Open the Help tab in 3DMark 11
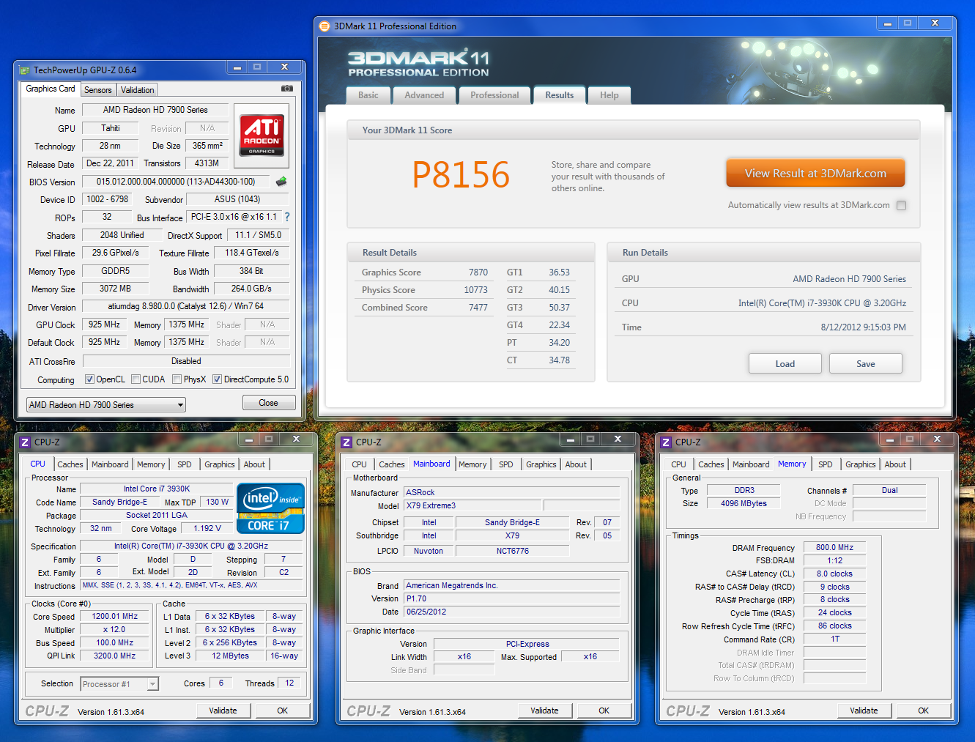 click(609, 95)
